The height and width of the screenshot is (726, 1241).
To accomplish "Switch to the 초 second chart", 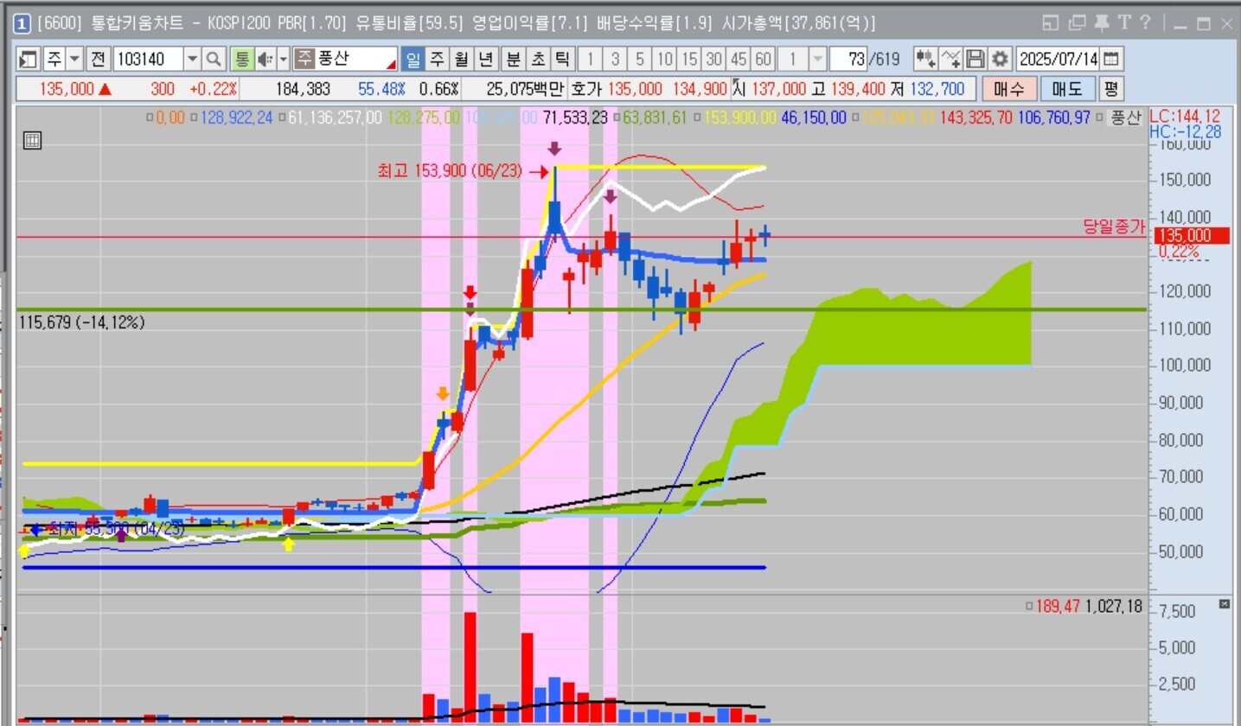I will [x=538, y=59].
